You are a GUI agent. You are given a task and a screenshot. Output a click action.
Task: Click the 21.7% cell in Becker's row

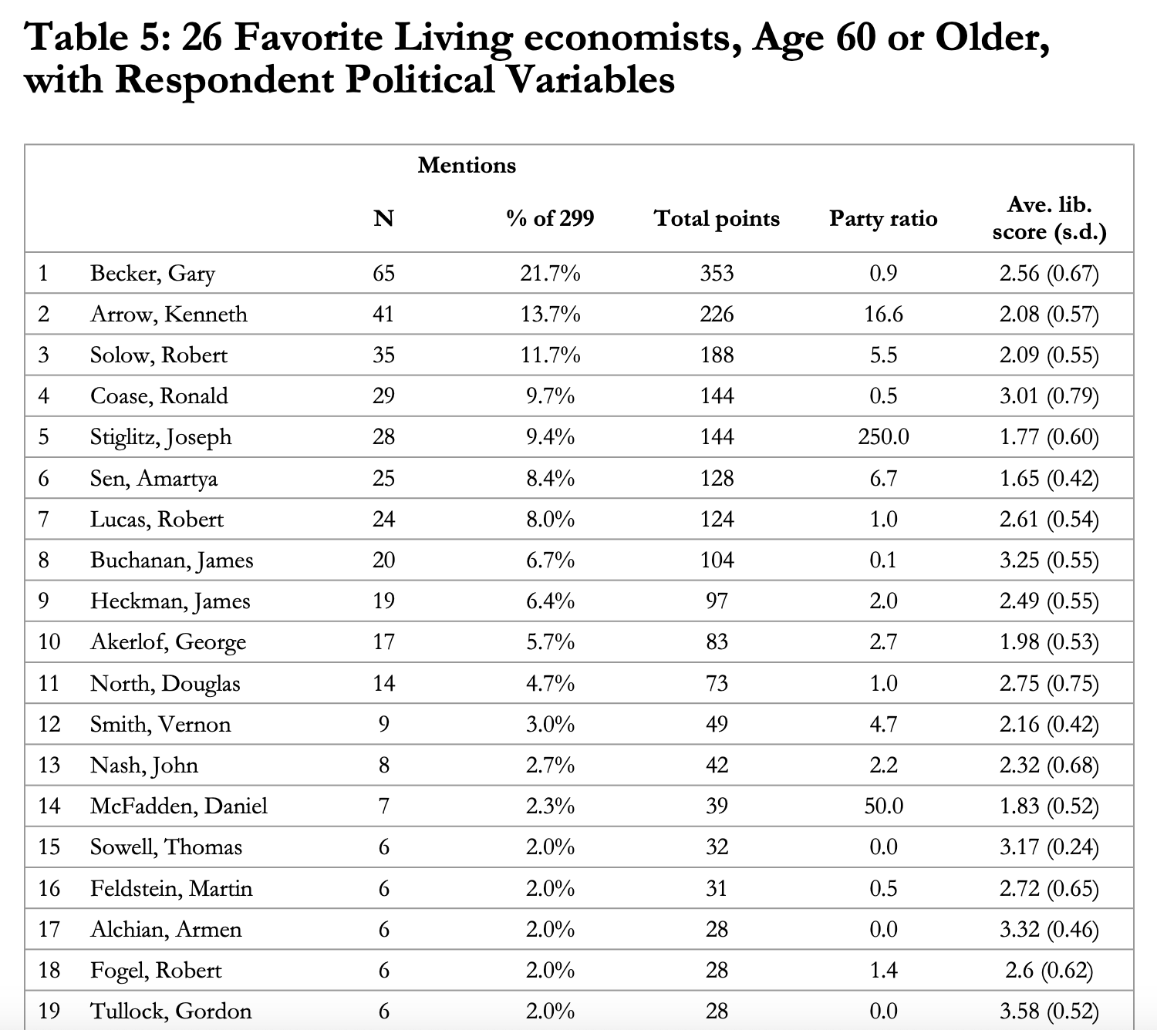tap(550, 274)
